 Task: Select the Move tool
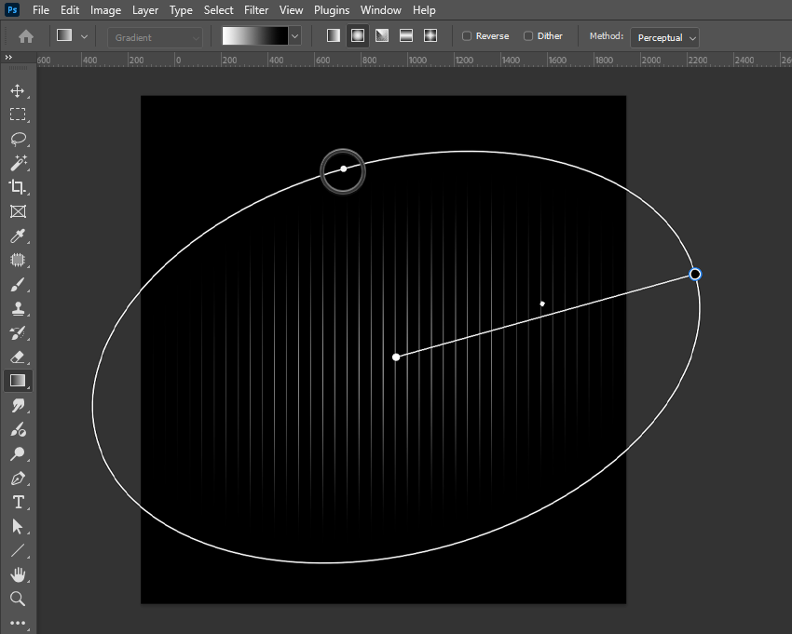(x=18, y=91)
